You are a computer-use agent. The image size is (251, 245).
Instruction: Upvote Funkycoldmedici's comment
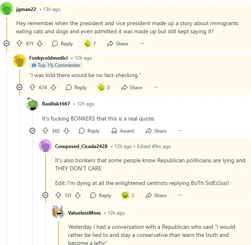(33, 87)
